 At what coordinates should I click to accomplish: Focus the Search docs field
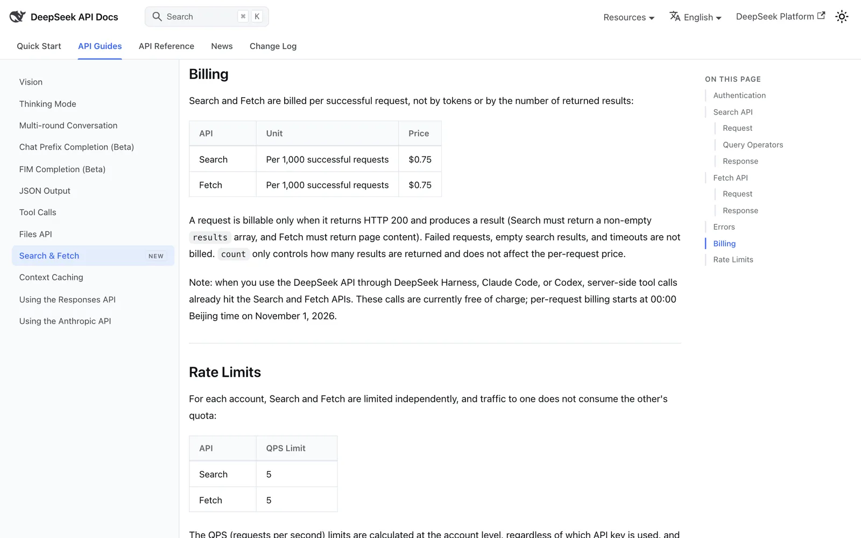coord(207,17)
